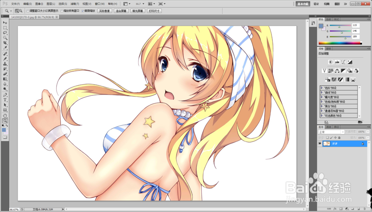Screen dimensions: 372x212
Task: Check 调整窗口大小以满屏显示 option
Action: coord(28,11)
